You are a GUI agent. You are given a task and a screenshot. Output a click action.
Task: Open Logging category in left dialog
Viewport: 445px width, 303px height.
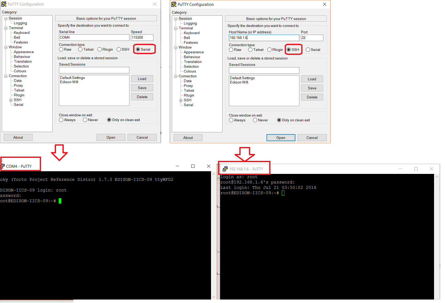click(20, 23)
